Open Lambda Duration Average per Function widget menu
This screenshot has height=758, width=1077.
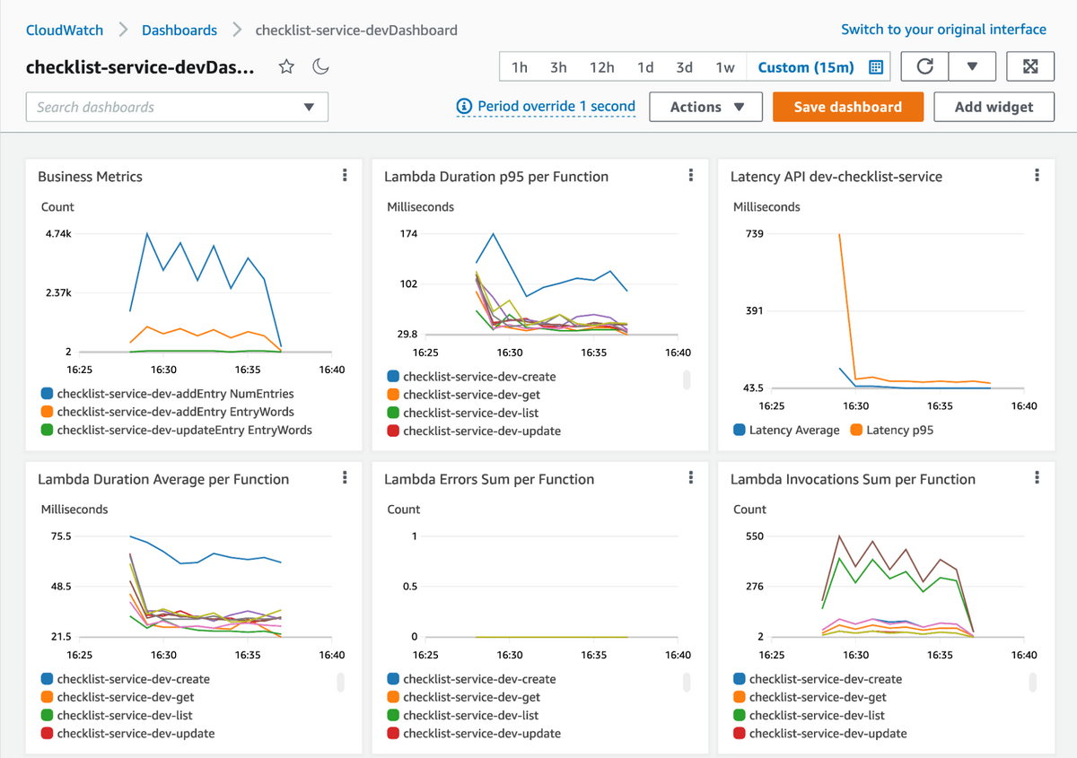pos(345,478)
